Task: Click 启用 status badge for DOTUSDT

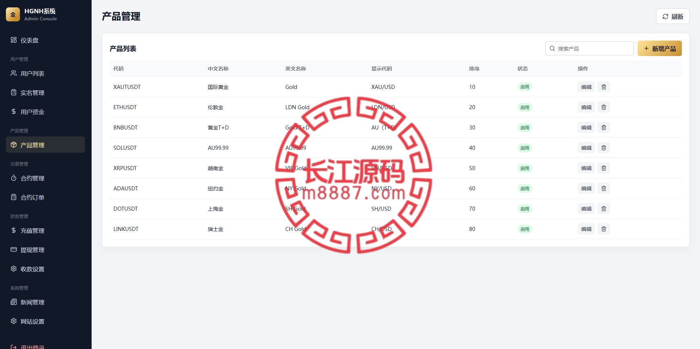Action: point(525,209)
